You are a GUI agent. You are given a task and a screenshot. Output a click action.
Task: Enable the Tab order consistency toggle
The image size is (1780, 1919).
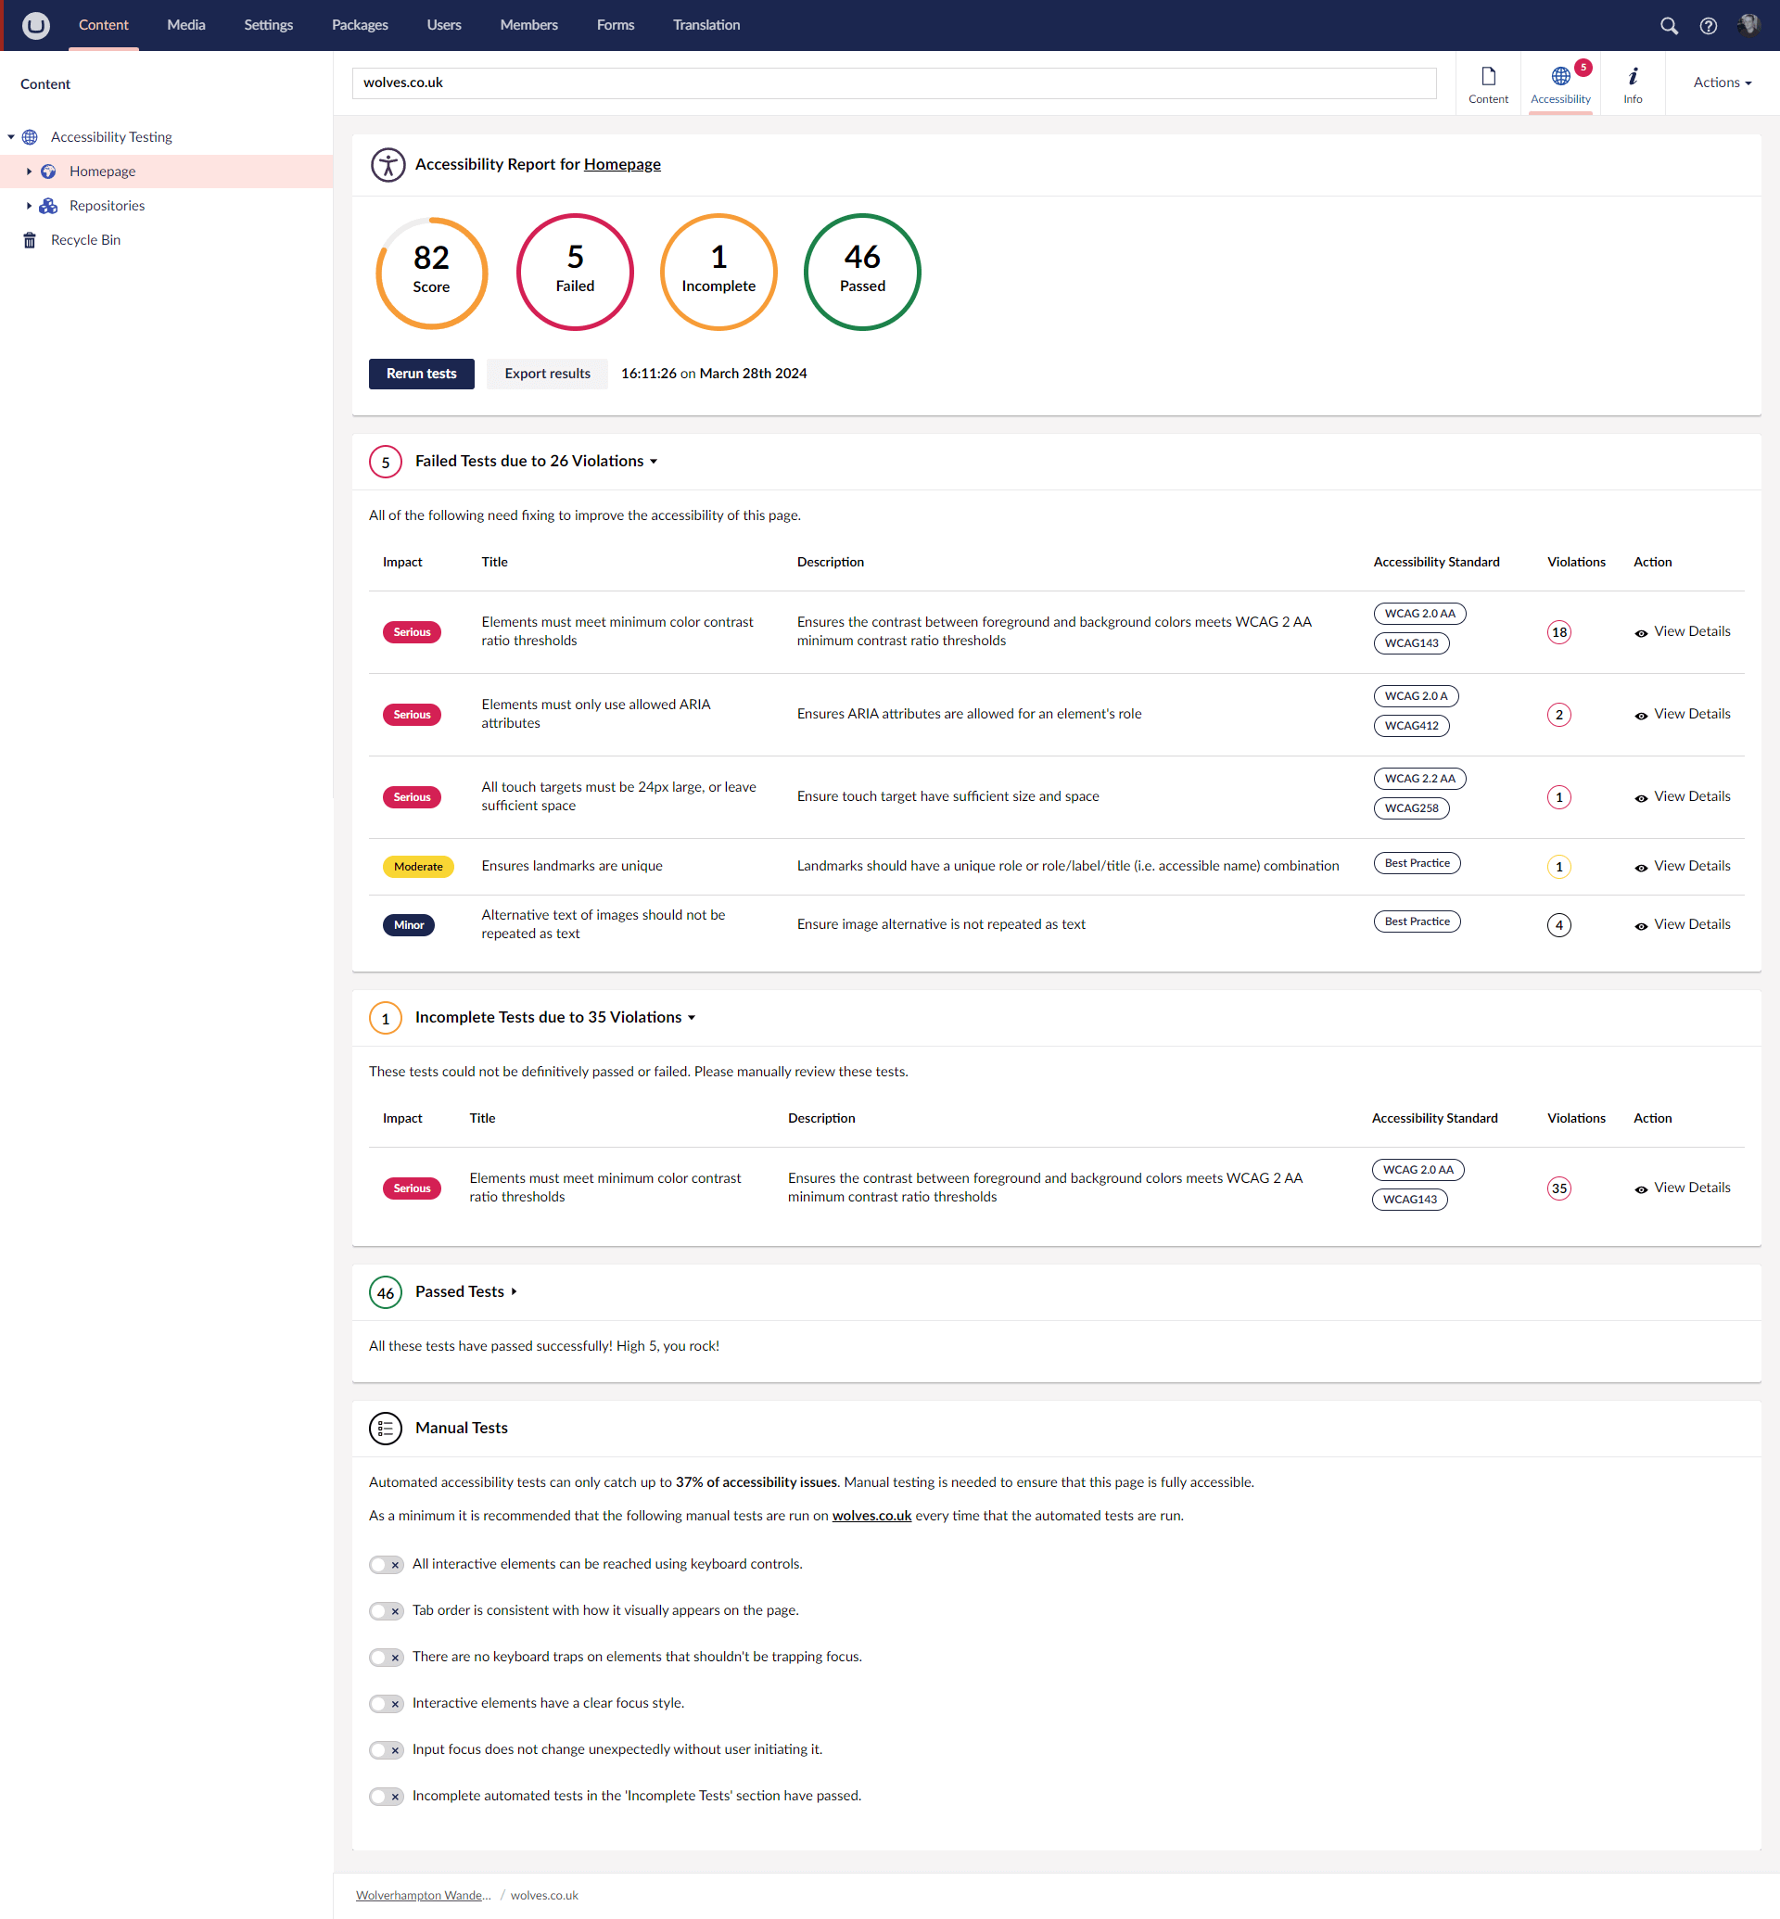(386, 1609)
